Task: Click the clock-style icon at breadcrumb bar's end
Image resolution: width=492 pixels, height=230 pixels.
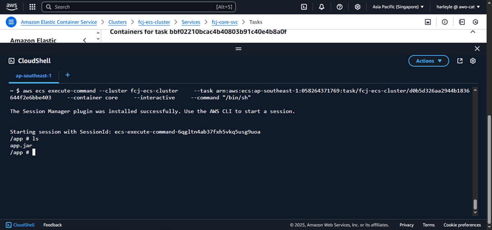Action: point(475,22)
